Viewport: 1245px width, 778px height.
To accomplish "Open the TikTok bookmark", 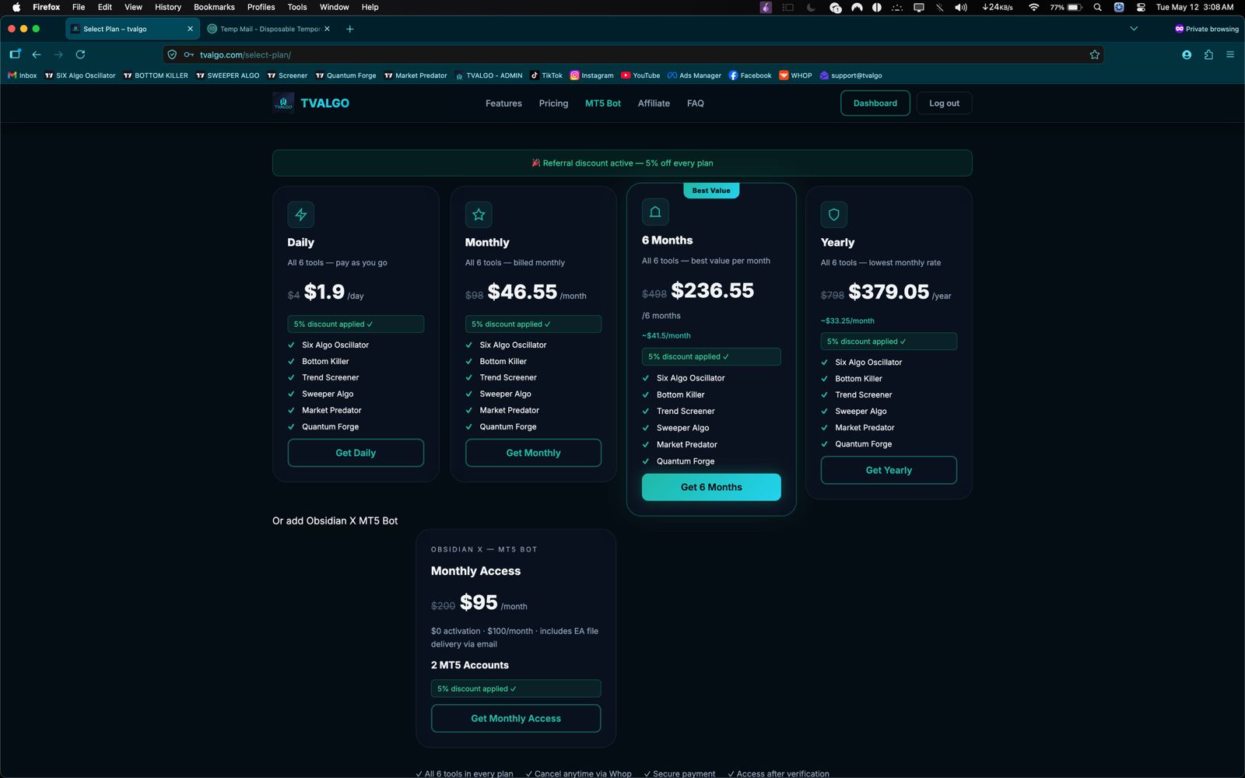I will pyautogui.click(x=546, y=75).
